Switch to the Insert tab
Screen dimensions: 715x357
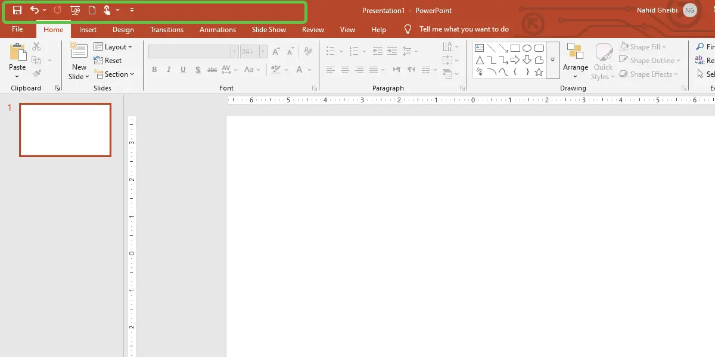[x=88, y=30]
